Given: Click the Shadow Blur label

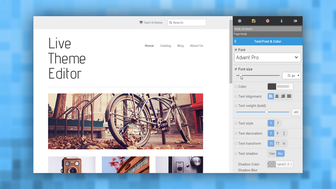Looking at the screenshot, I should click(248, 170).
